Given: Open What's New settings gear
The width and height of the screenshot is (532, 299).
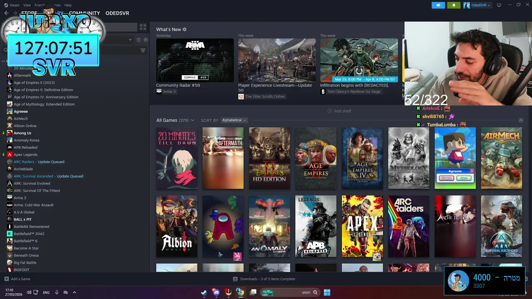Looking at the screenshot, I should 185,29.
